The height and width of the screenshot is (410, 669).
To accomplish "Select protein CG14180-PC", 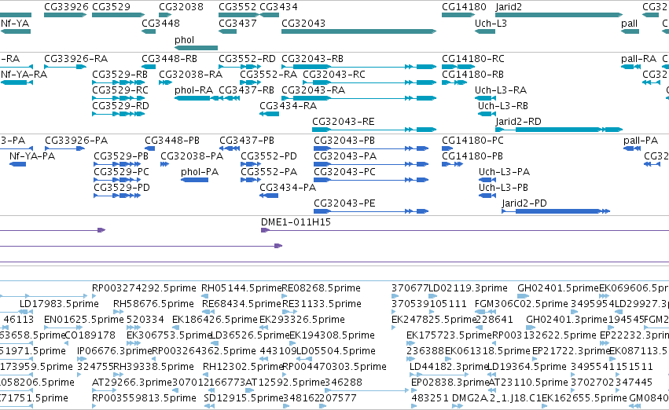I will point(472,141).
